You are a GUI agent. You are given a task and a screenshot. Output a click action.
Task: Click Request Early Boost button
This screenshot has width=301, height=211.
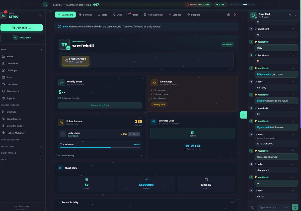(x=100, y=105)
